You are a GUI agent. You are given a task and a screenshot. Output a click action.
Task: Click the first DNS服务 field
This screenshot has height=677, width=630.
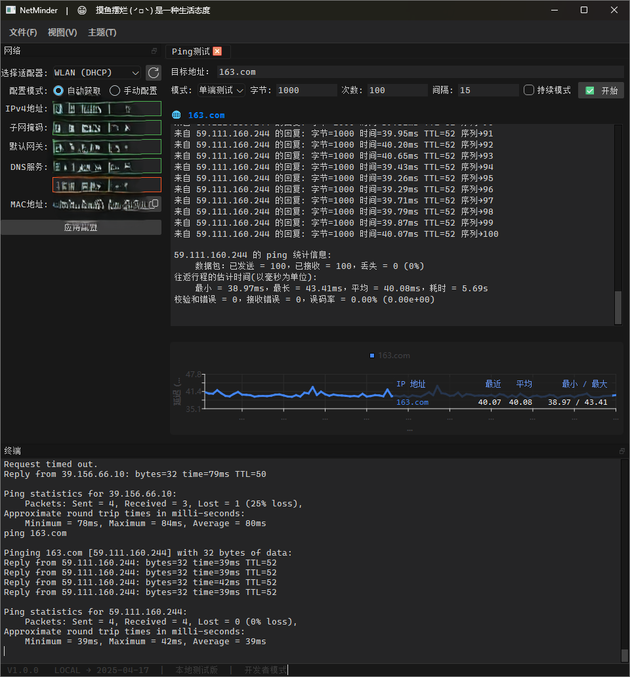(107, 166)
